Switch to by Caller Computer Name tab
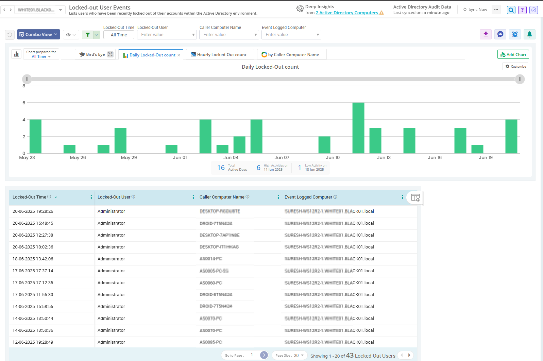This screenshot has height=361, width=543. tap(292, 55)
